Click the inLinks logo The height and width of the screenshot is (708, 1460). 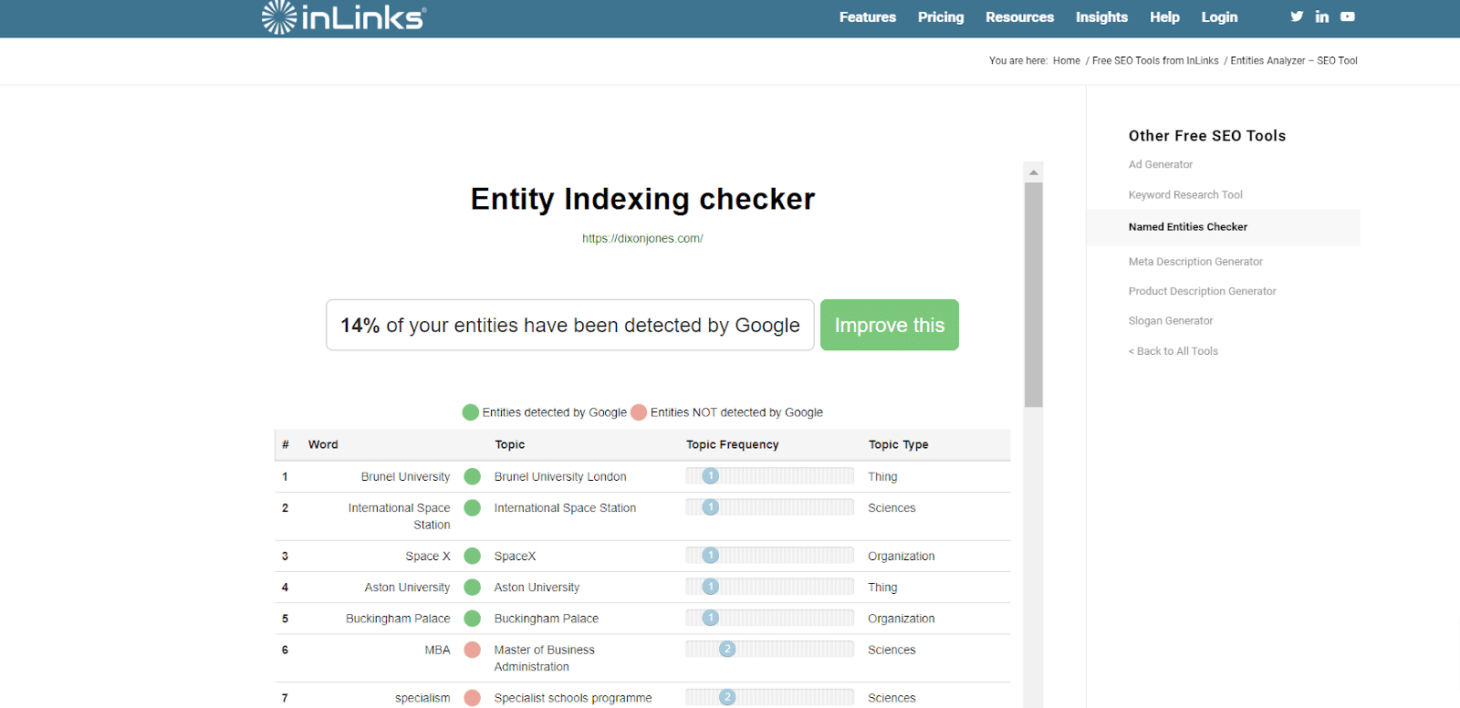pyautogui.click(x=343, y=17)
